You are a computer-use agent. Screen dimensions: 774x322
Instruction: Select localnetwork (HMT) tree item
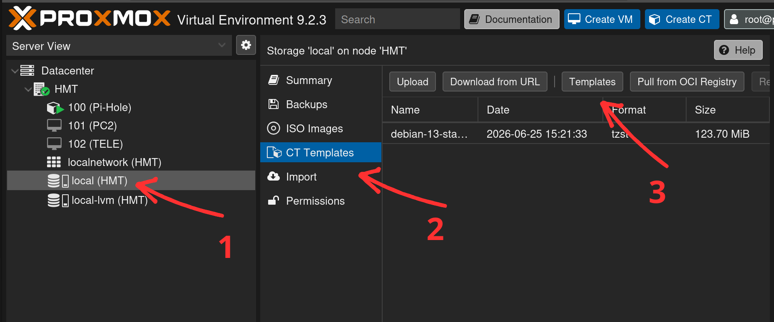[x=131, y=162]
